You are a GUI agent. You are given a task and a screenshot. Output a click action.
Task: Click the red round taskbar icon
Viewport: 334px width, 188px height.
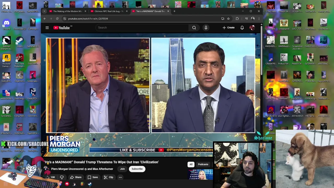point(67,184)
